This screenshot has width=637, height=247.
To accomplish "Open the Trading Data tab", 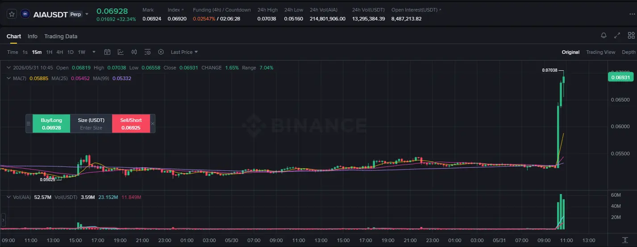I will [61, 36].
